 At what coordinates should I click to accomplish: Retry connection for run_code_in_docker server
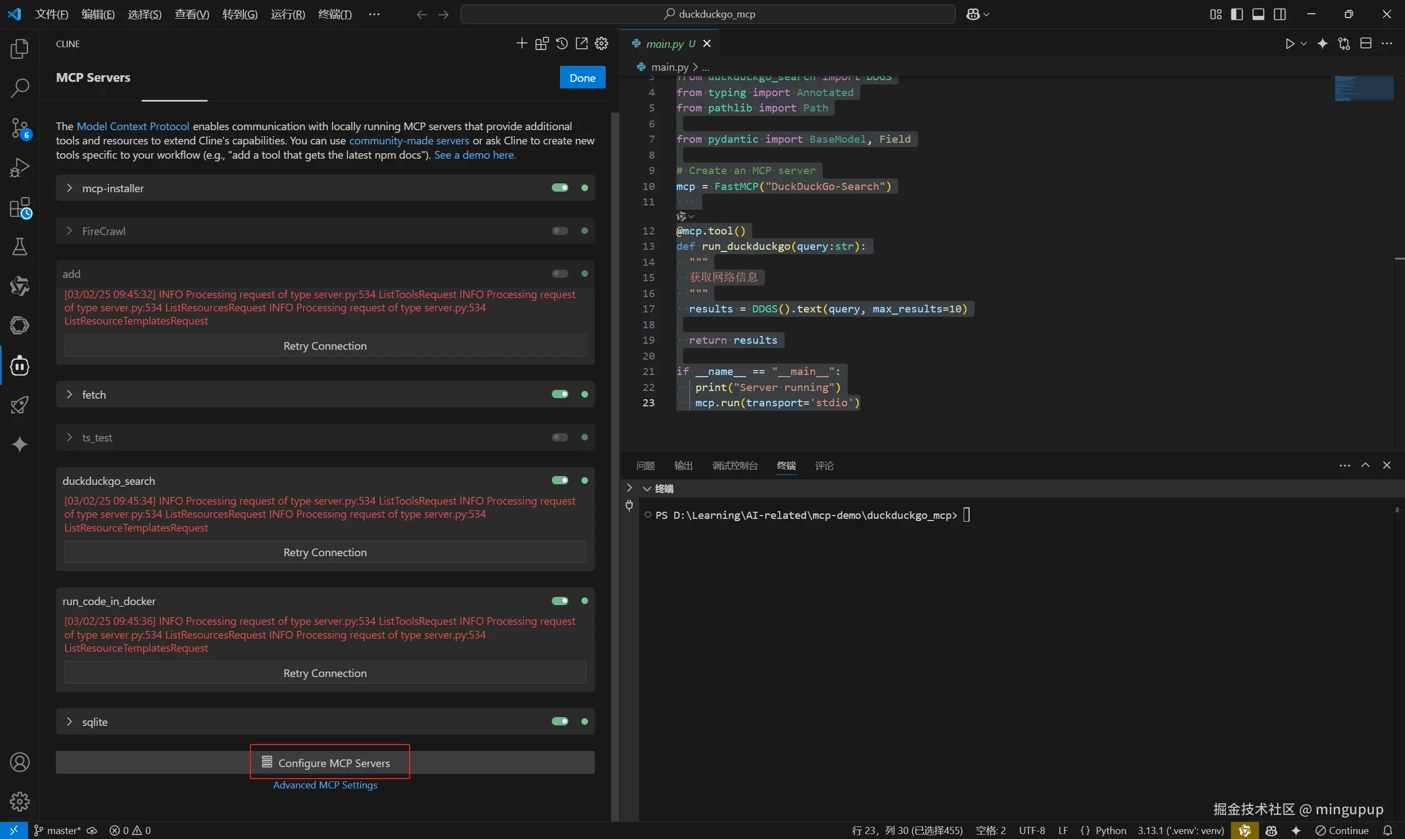325,673
